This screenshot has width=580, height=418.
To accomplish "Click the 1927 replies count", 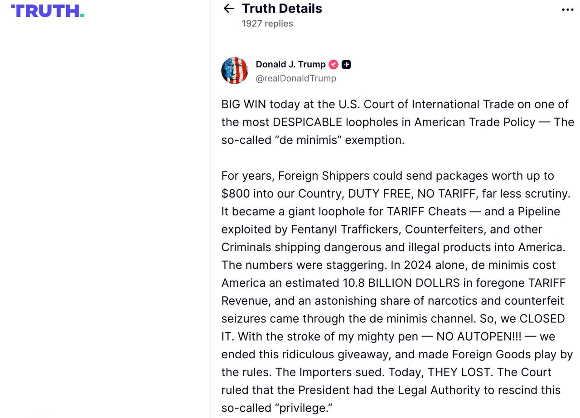I will point(267,24).
